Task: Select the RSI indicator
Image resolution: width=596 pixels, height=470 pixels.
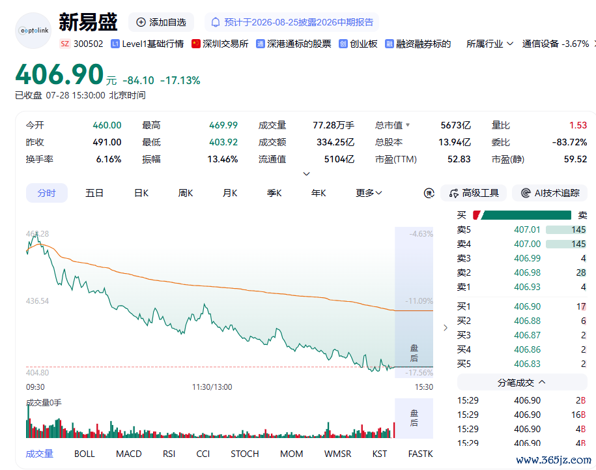Action: 169,454
